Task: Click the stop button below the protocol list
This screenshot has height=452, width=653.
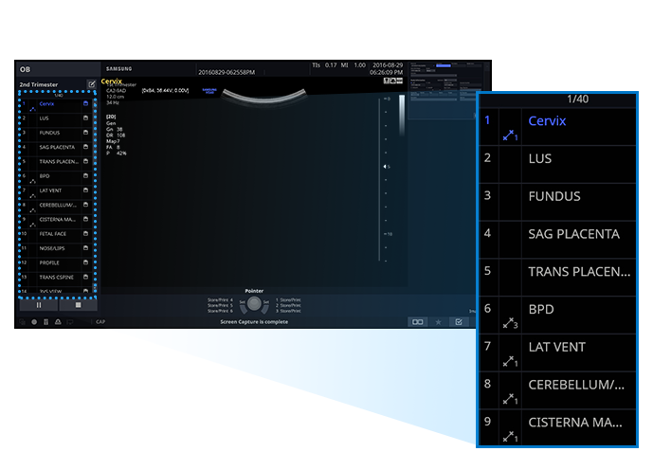Action: tap(78, 305)
